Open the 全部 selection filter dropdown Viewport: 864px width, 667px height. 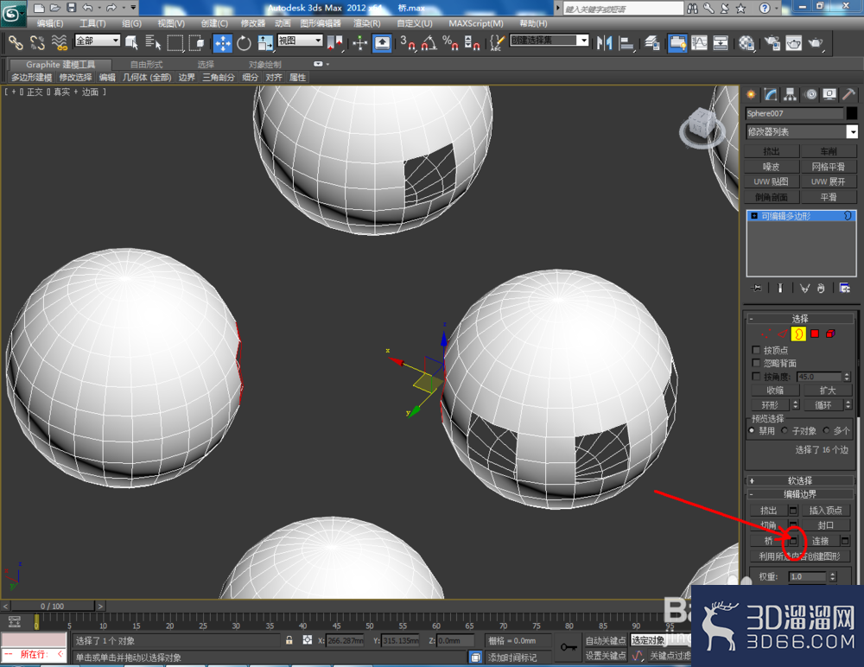click(x=98, y=41)
